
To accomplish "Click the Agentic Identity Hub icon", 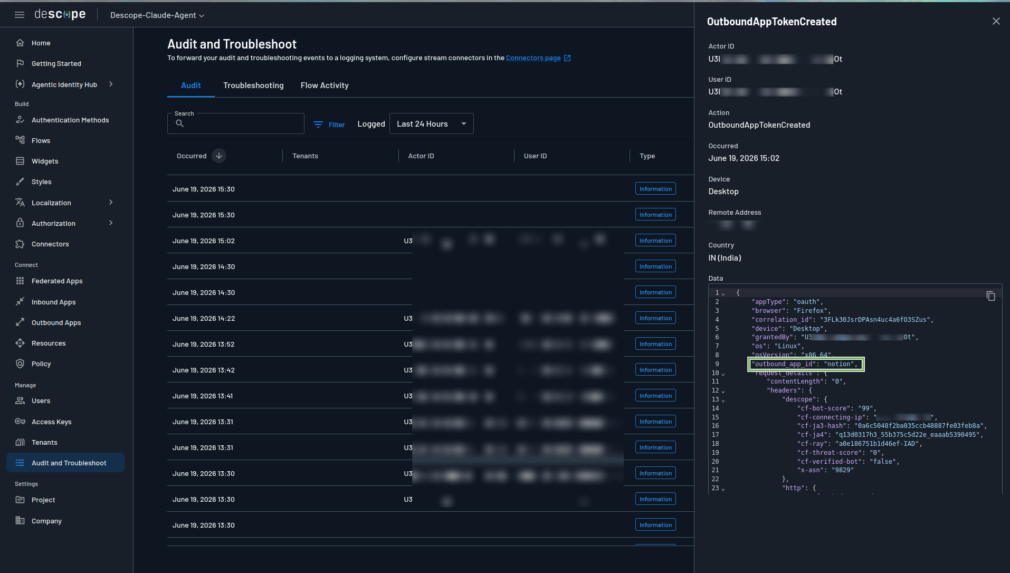I will coord(20,84).
